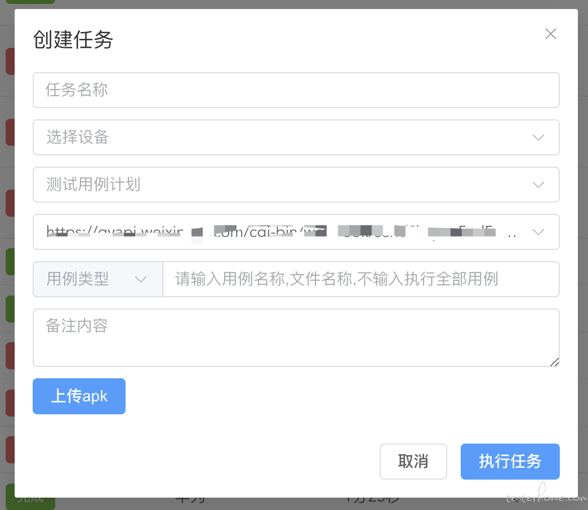Click the 取消 button
The width and height of the screenshot is (588, 510).
pyautogui.click(x=413, y=461)
